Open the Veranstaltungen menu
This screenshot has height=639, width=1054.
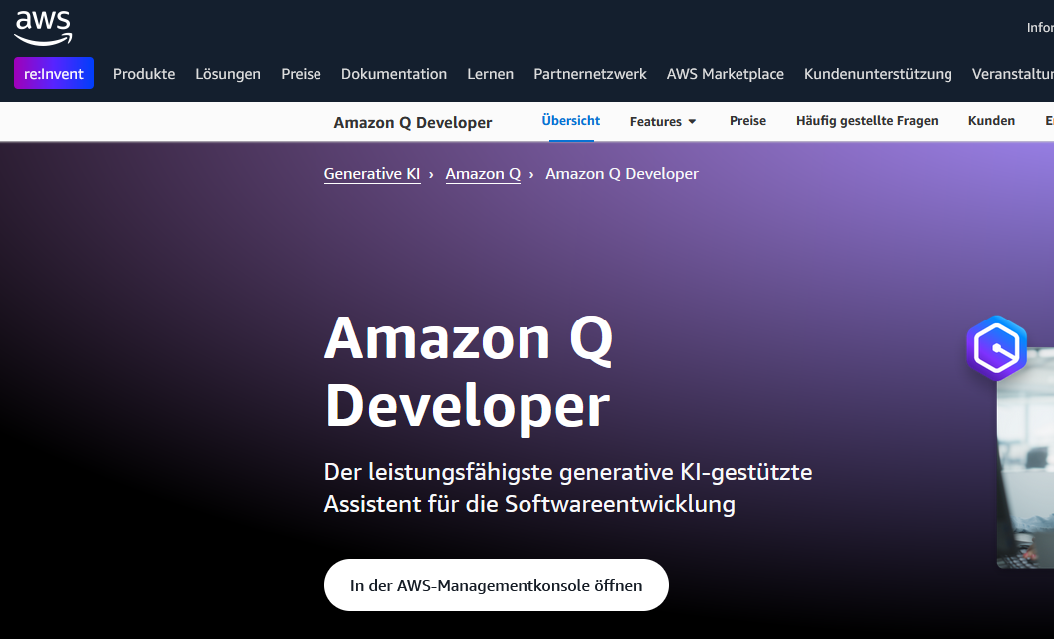(1013, 74)
